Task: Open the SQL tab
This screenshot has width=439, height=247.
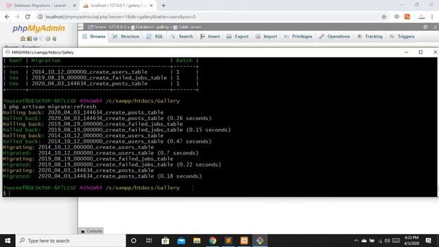Action: point(155,36)
